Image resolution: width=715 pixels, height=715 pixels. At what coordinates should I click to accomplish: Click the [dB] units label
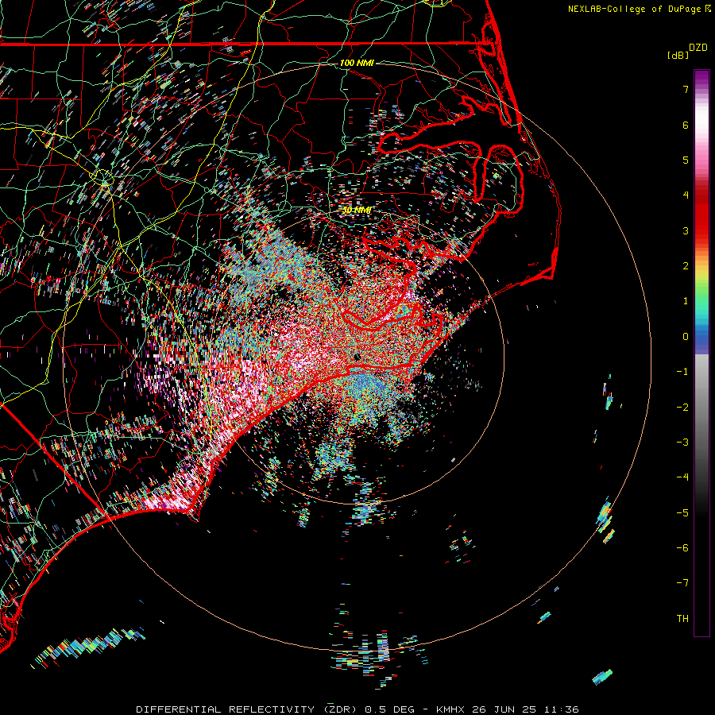click(x=678, y=55)
